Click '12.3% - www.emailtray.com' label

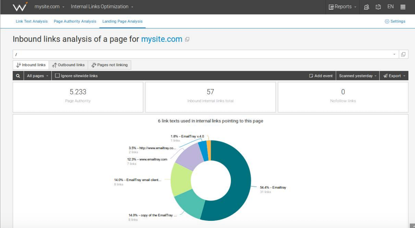click(147, 159)
